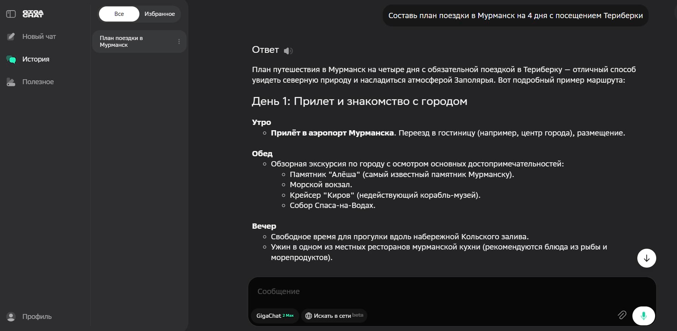Jump to bottom with down-arrow button
The width and height of the screenshot is (677, 331).
click(647, 258)
